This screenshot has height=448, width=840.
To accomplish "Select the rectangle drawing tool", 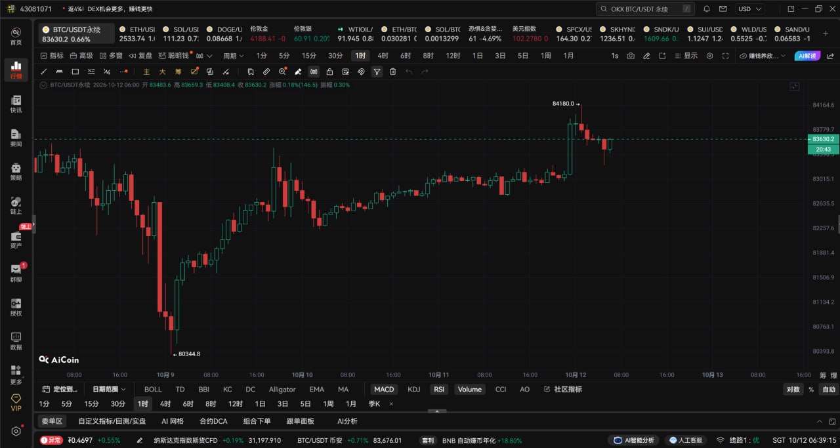I will point(75,71).
